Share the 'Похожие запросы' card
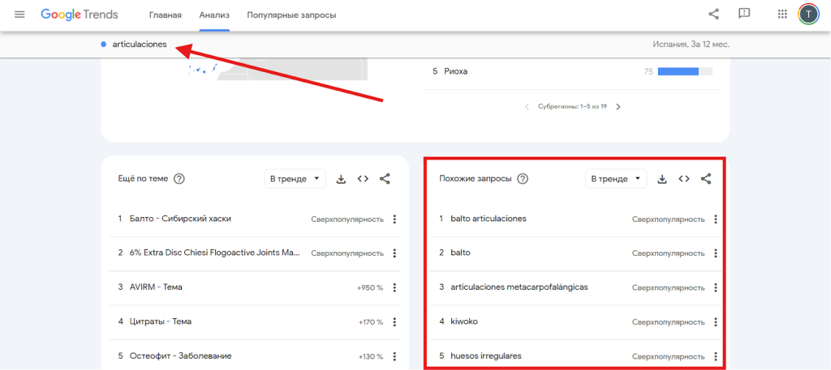Screen dimensions: 831x370 [x=706, y=179]
